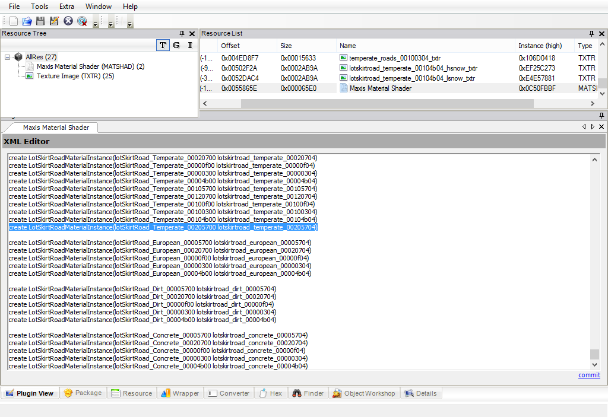Click the AllRes package cube icon

click(18, 57)
